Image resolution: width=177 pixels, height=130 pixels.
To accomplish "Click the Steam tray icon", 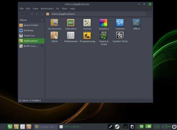I will click(x=117, y=127).
